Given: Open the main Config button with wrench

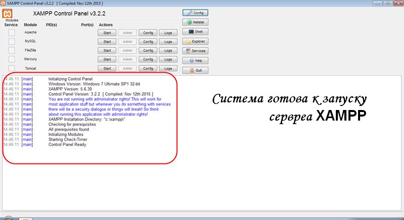Looking at the screenshot, I should point(195,13).
